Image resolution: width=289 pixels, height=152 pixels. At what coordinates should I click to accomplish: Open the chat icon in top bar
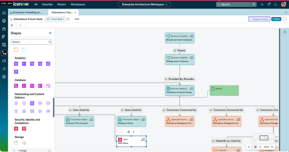tap(262, 4)
